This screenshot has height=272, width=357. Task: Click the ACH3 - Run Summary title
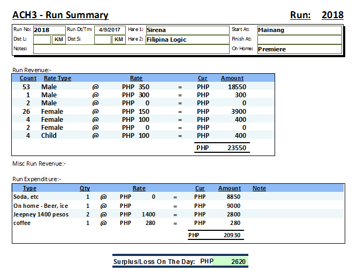(60, 15)
